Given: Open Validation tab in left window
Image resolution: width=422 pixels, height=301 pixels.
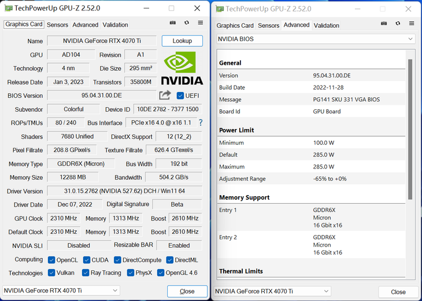Looking at the screenshot, I should click(115, 25).
